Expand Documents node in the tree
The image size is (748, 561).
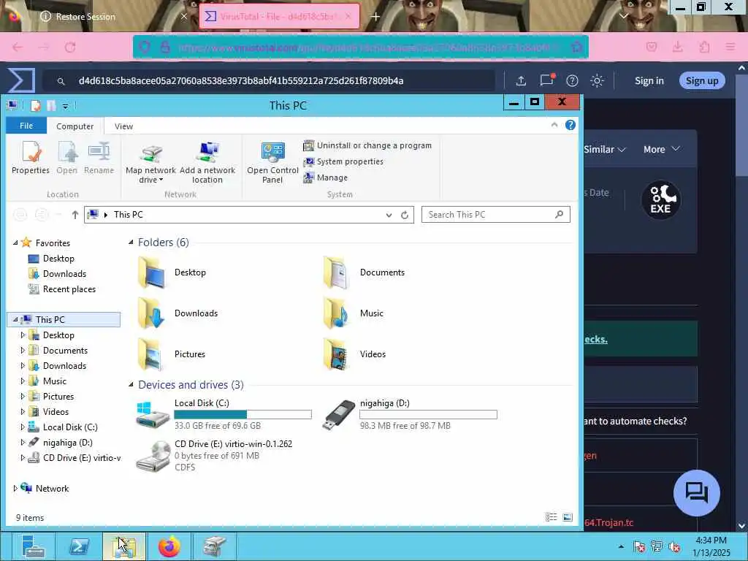coord(23,351)
